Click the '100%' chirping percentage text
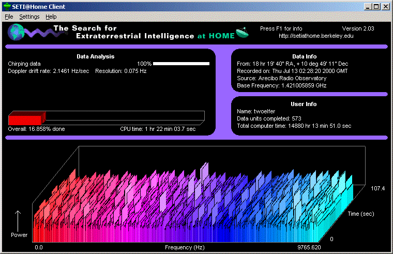 click(144, 64)
